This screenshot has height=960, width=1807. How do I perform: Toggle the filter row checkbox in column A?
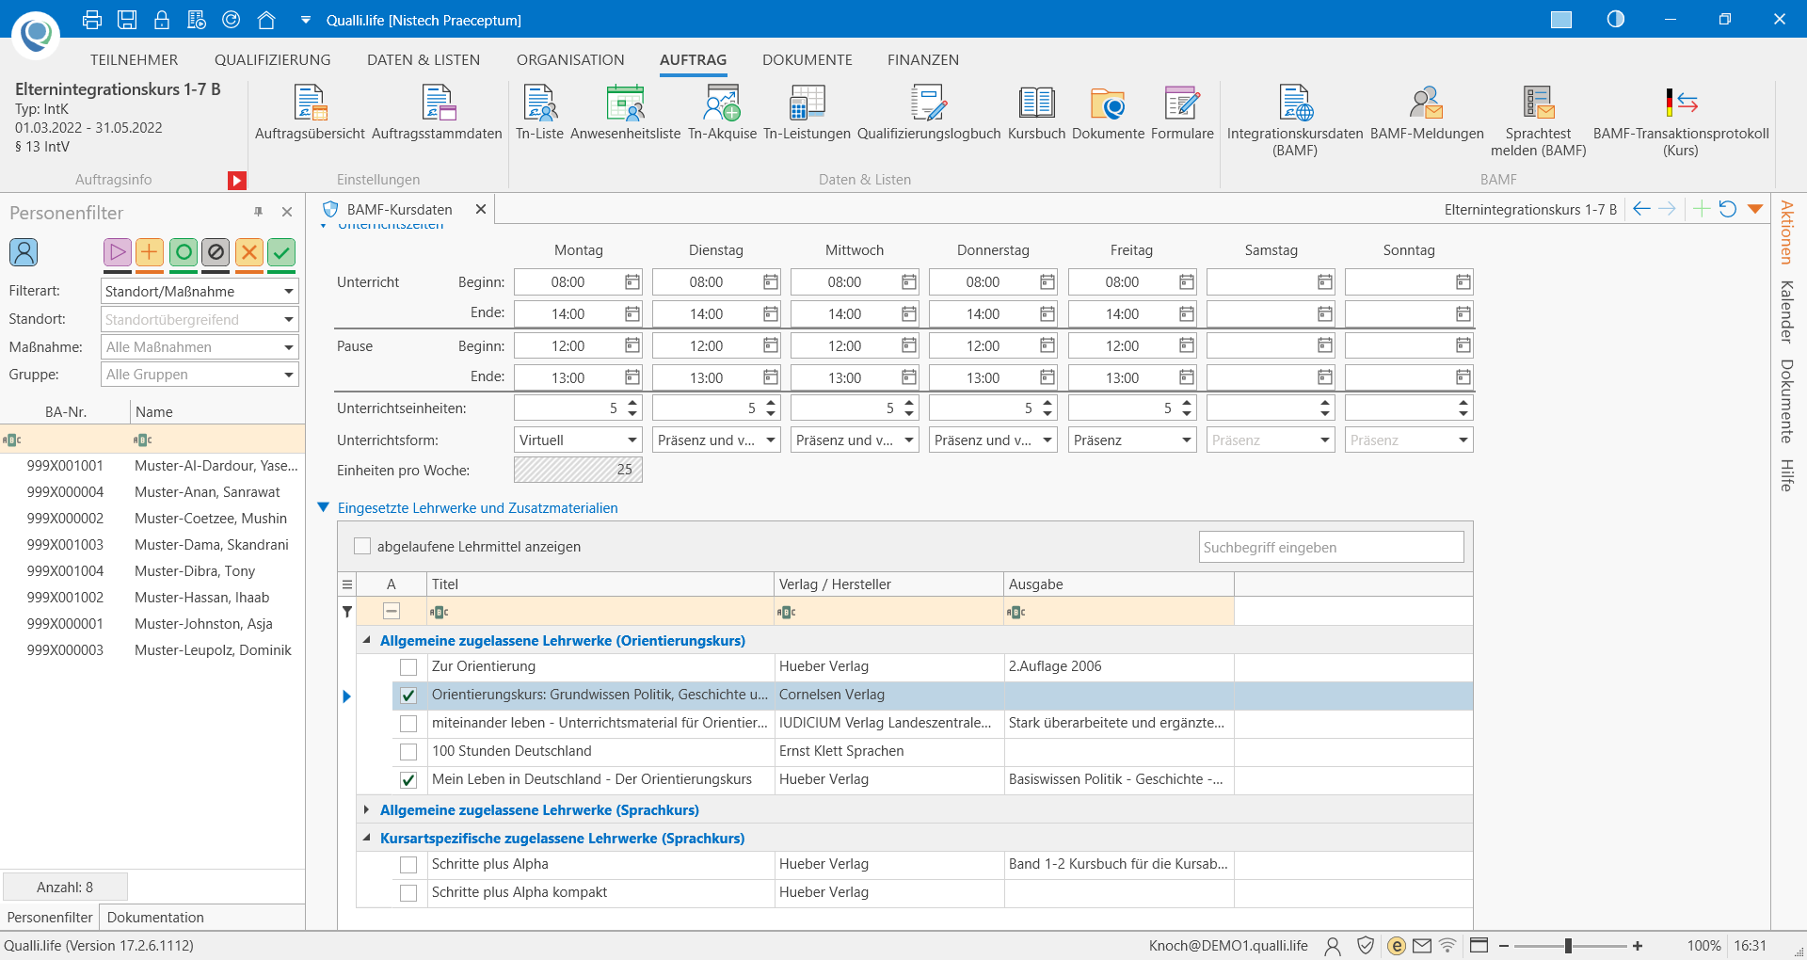392,612
